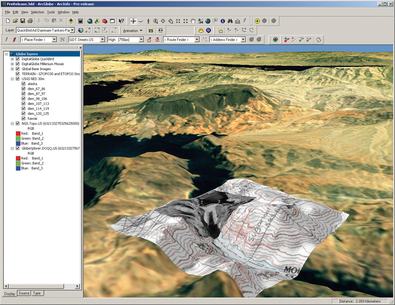Open the Animation dropdown button
395x305 pixels.
coord(133,30)
